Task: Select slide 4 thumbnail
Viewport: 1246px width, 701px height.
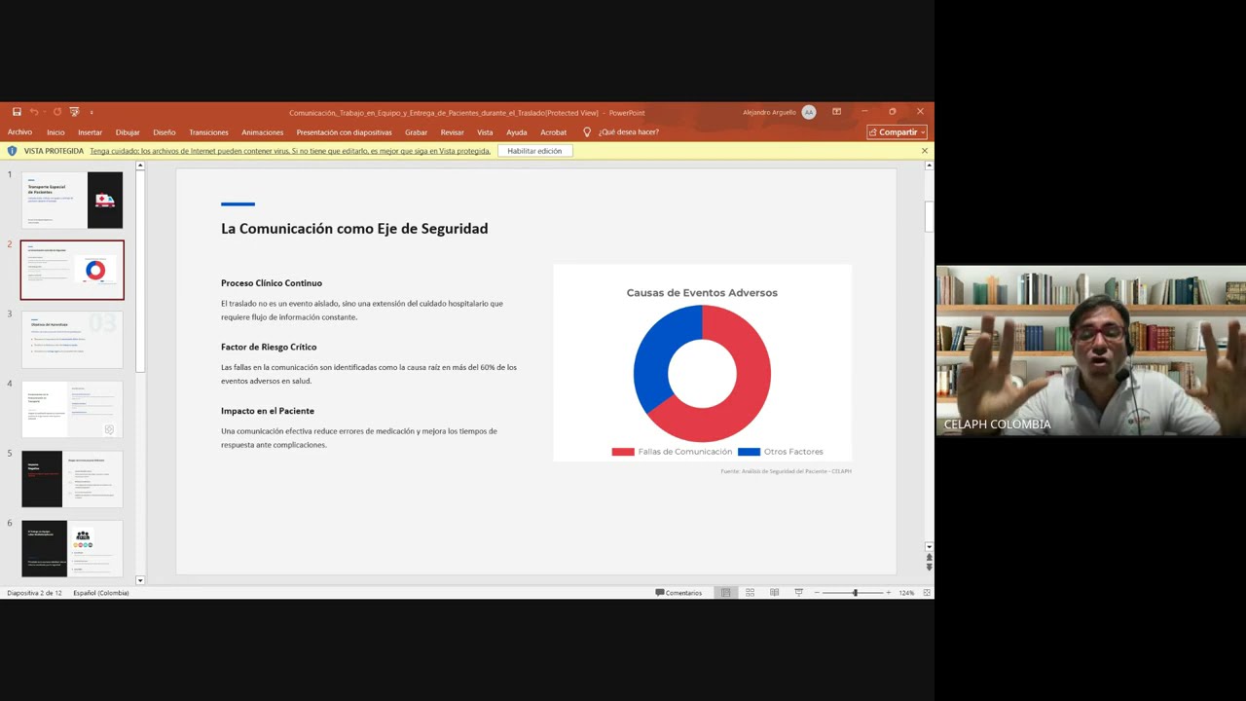Action: point(72,409)
